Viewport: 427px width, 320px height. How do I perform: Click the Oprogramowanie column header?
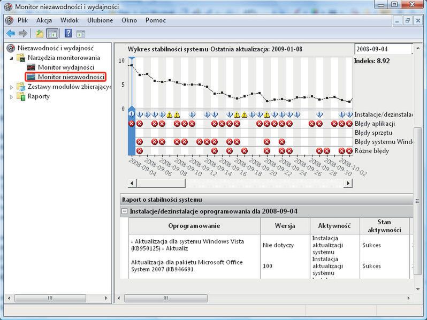coord(194,226)
